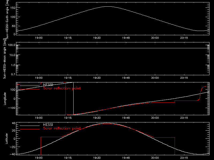Click the '150' tick on Sun-HESSI-Earth axis

pos(13,8)
